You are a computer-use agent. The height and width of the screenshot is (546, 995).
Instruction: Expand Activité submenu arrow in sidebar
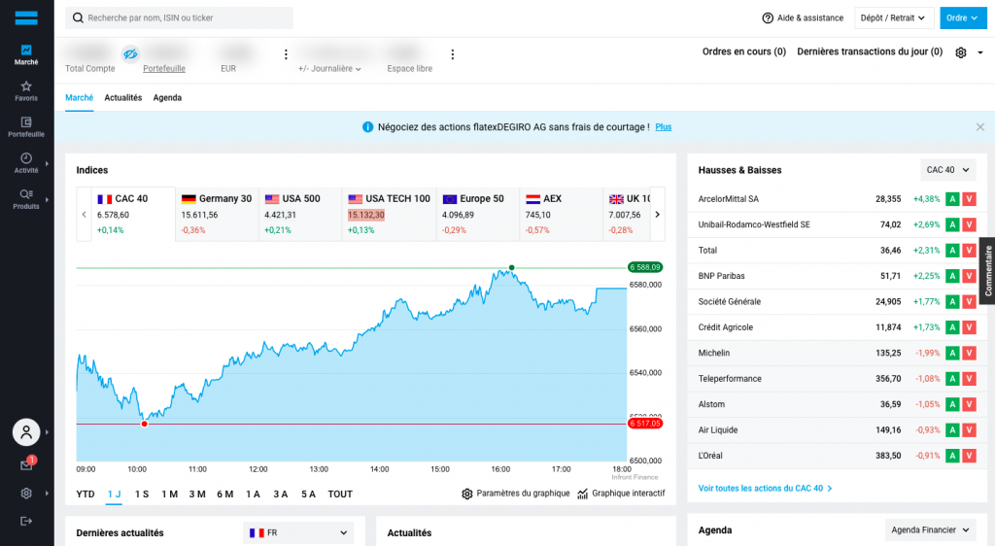tap(47, 163)
